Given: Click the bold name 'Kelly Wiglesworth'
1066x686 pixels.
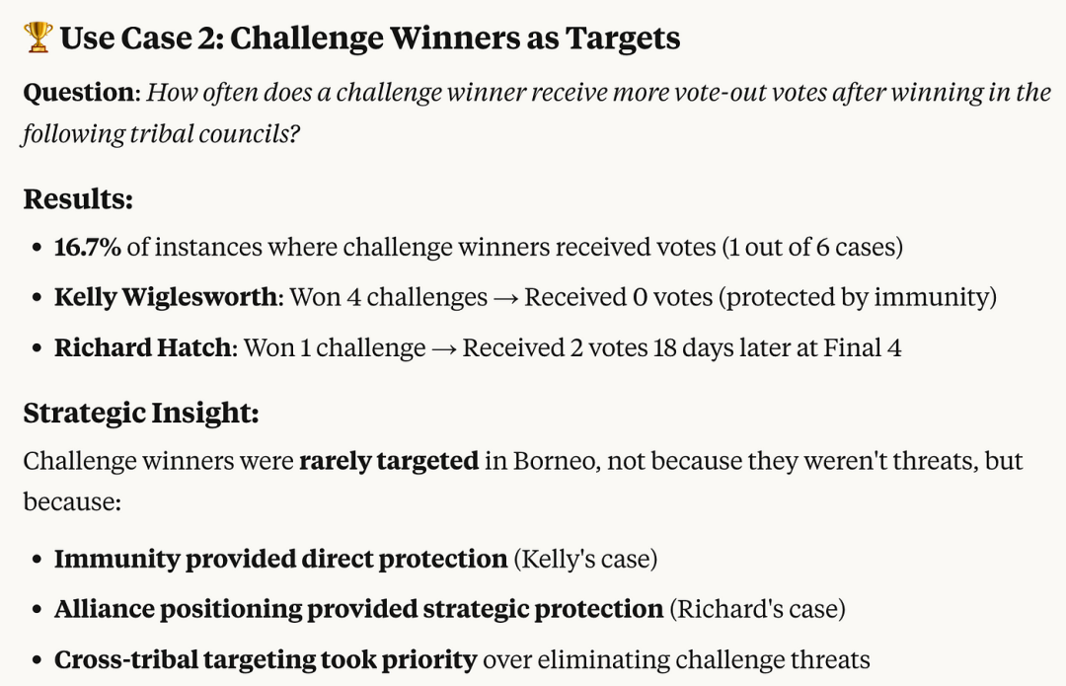Looking at the screenshot, I should click(x=165, y=297).
